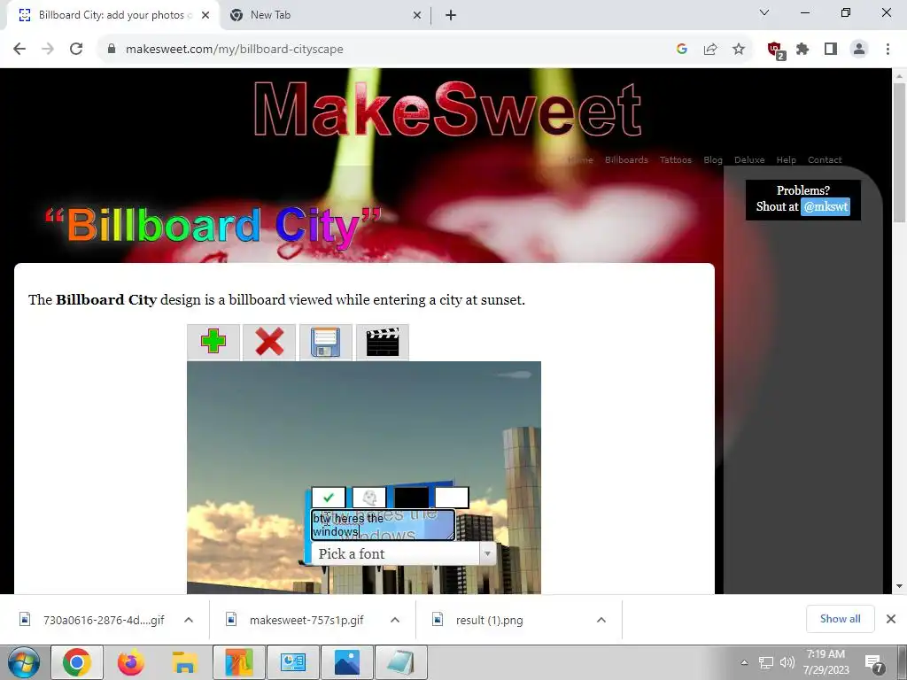Open the Pick a font dropdown
Viewport: 907px width, 680px height.
click(403, 554)
